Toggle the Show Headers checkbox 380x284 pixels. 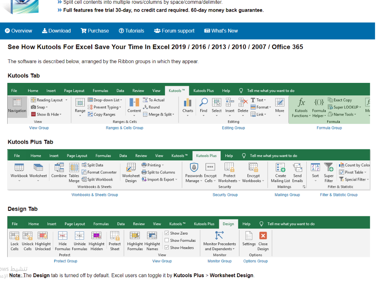167,248
